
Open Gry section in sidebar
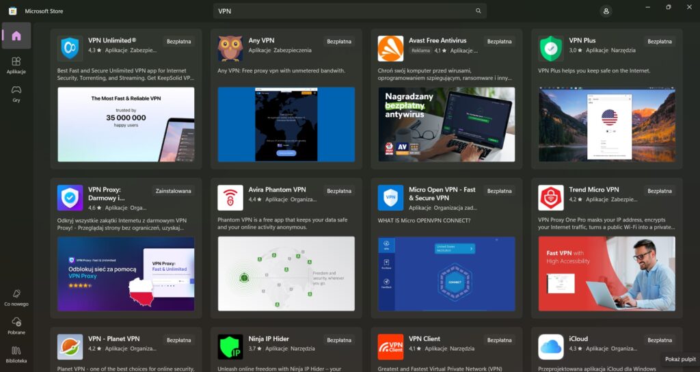tap(16, 94)
